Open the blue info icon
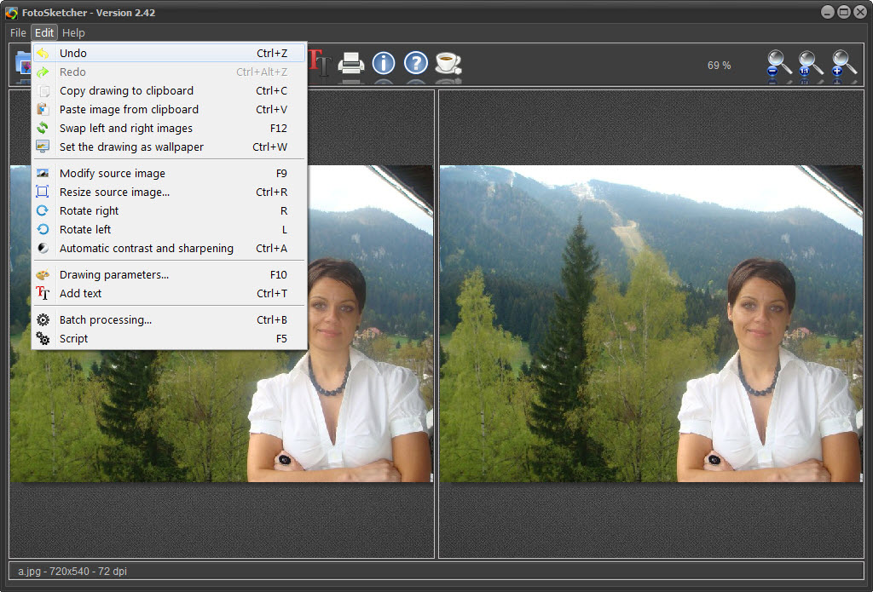873x592 pixels. click(x=384, y=63)
